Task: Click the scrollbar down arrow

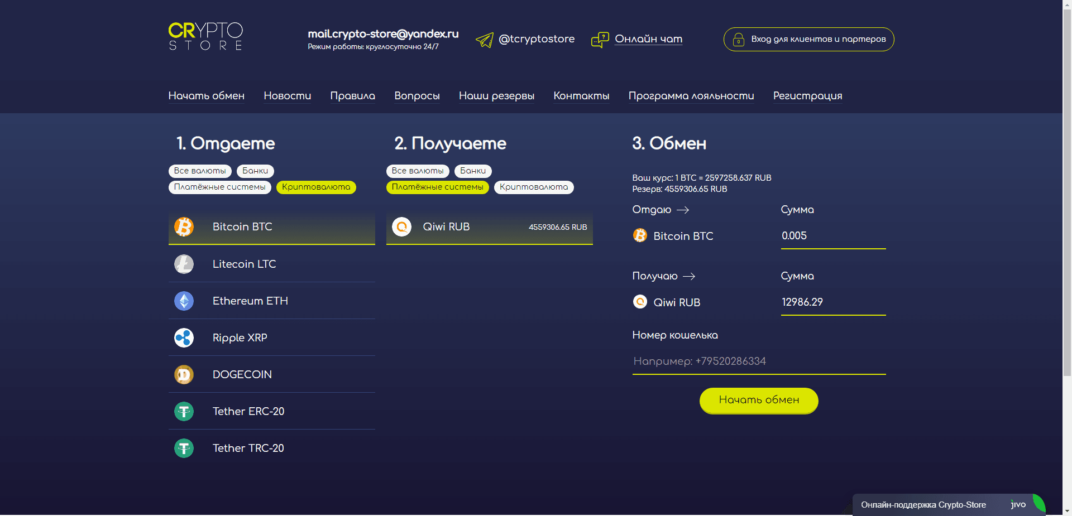Action: click(x=1067, y=511)
